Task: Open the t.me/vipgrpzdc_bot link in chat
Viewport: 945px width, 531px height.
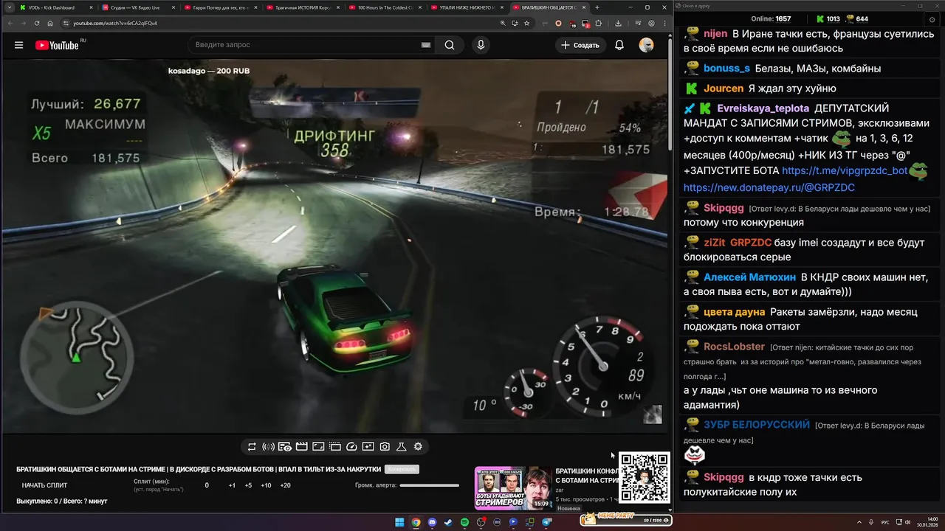Action: [x=845, y=170]
